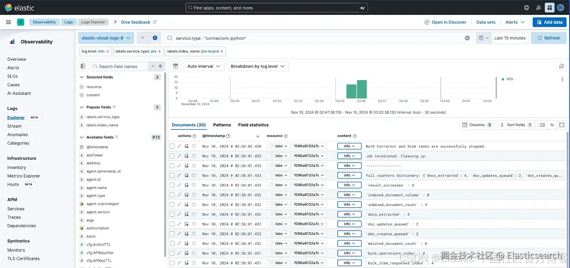The width and height of the screenshot is (570, 268).
Task: Click the field list vertical scrollbar
Action: click(165, 164)
